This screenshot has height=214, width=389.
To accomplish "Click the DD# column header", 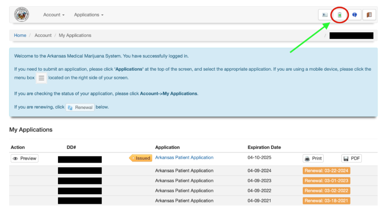I will pyautogui.click(x=71, y=147).
